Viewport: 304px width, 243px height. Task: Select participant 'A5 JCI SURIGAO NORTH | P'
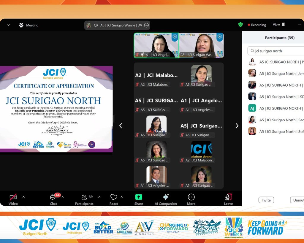click(x=276, y=62)
